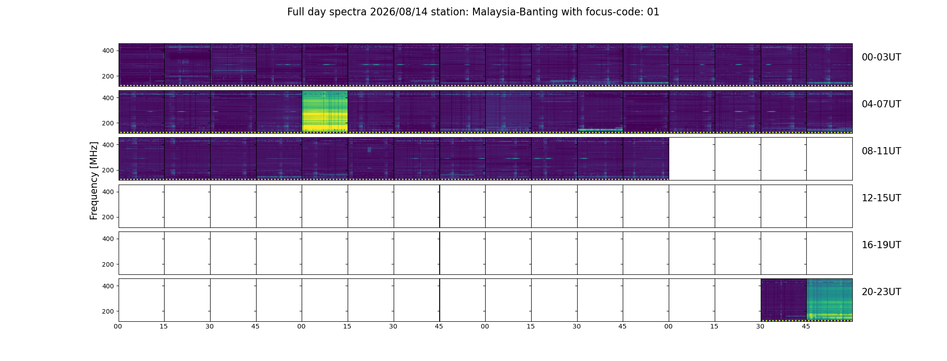Screen dimensions: 947x361
Task: Select the '12-15UT' row label
Action: (881, 198)
